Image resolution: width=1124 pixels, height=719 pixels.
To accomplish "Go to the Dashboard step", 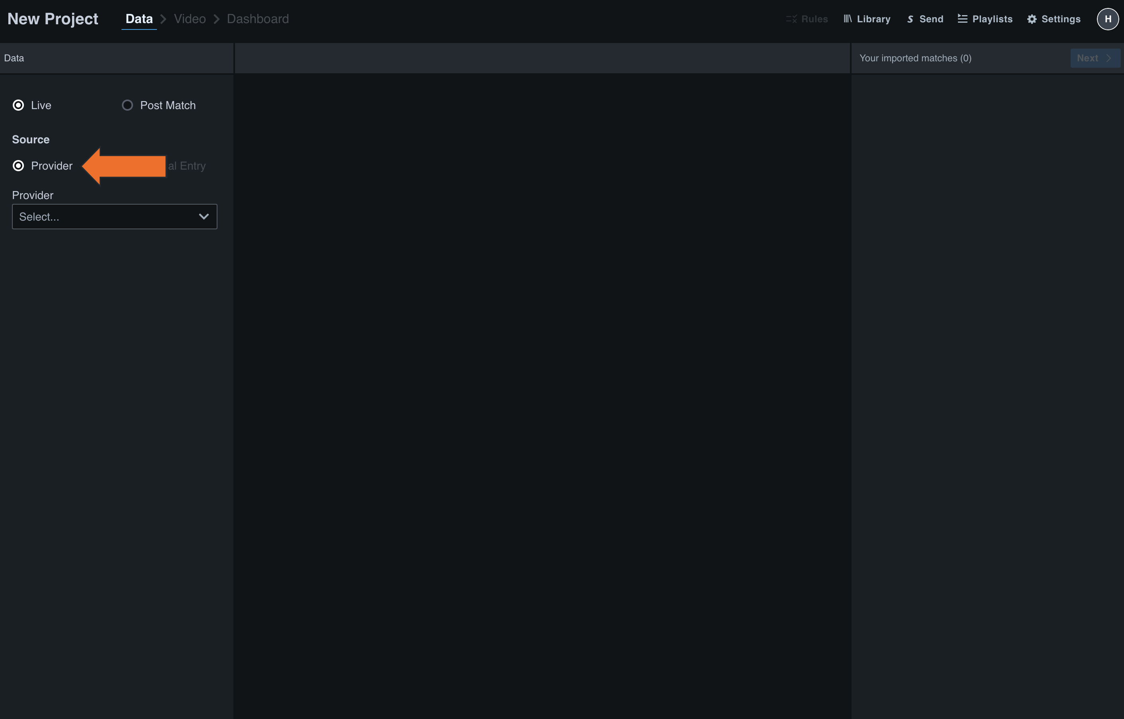I will tap(258, 19).
